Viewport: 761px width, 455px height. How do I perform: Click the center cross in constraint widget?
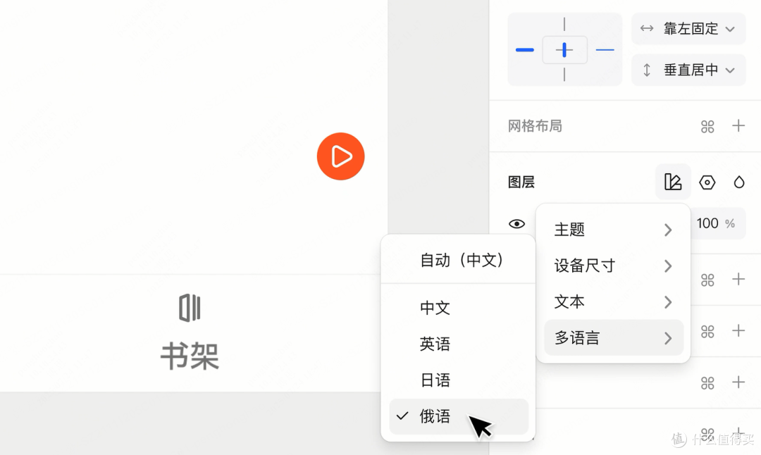564,50
